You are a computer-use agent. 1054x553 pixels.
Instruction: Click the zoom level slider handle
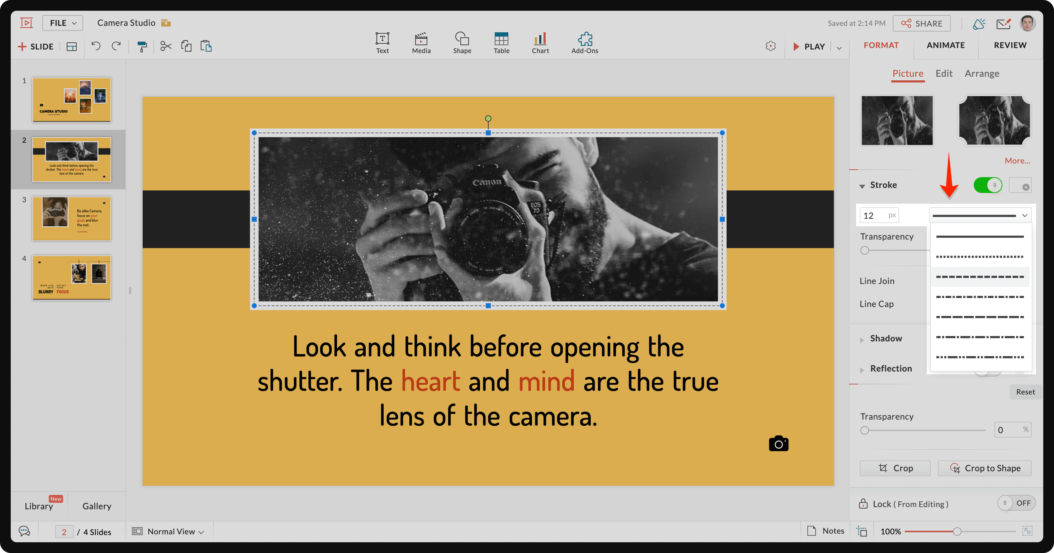pos(956,531)
